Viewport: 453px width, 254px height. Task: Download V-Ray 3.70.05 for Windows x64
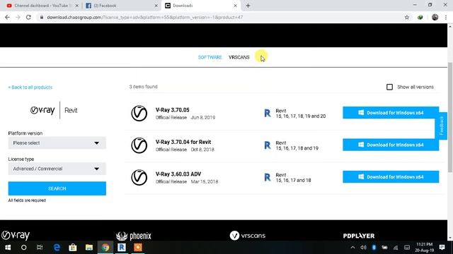pos(391,113)
